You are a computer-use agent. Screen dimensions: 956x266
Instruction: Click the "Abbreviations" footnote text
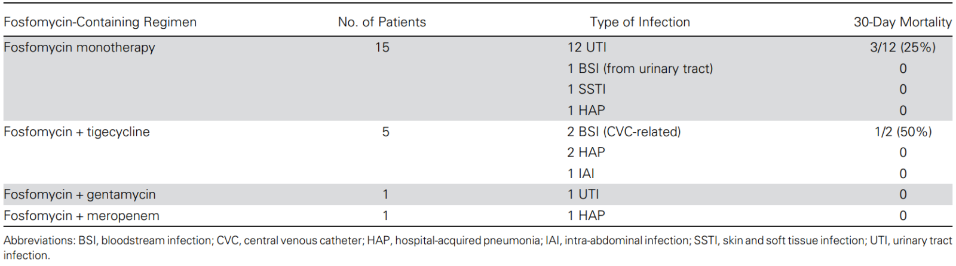pos(39,241)
